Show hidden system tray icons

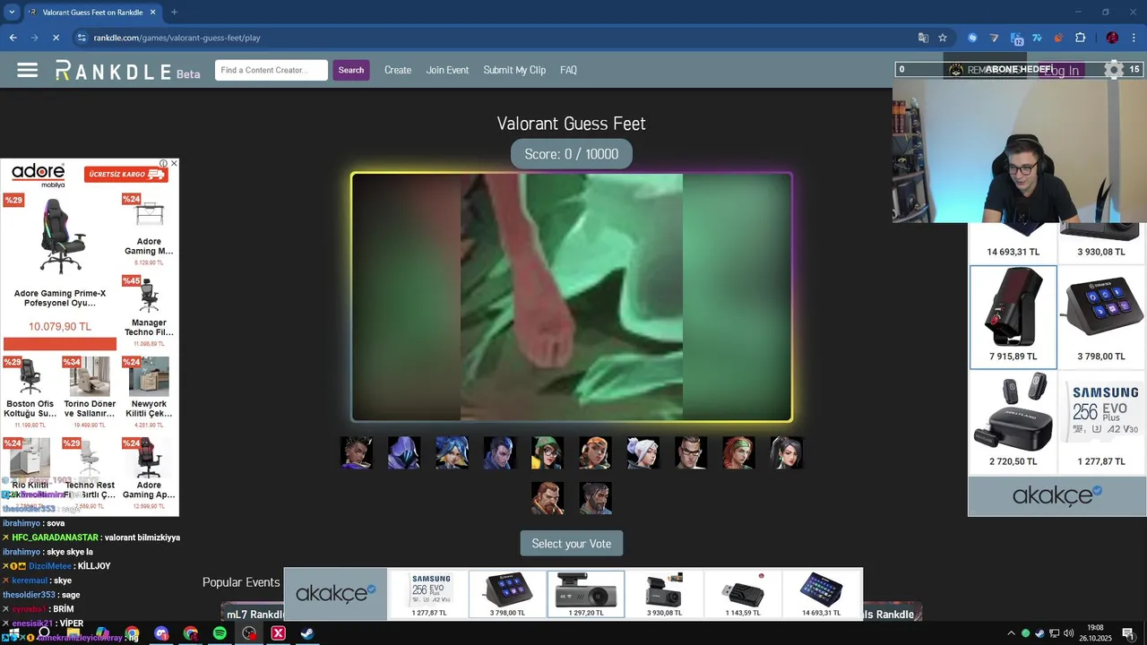1011,633
